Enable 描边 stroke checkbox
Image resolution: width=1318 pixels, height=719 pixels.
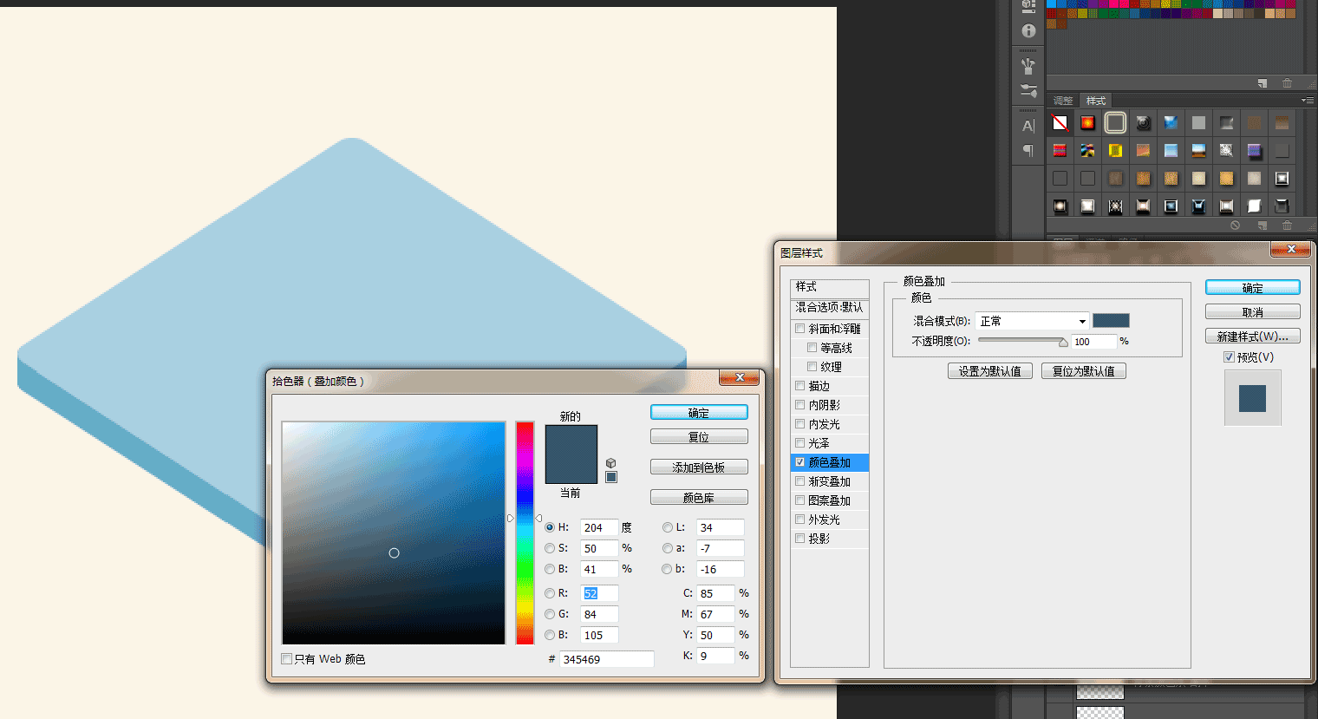[800, 386]
